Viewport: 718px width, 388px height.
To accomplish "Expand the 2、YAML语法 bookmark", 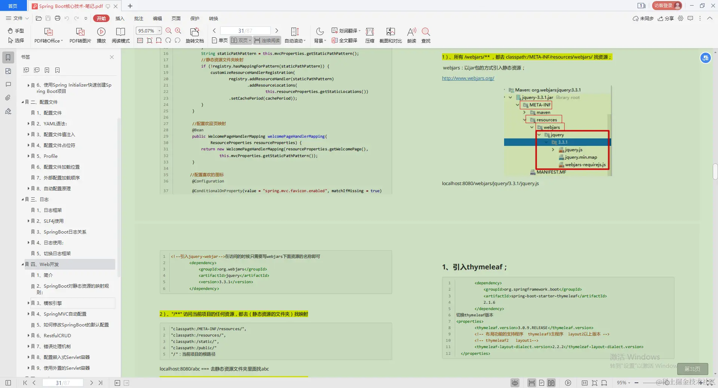I will tap(28, 123).
